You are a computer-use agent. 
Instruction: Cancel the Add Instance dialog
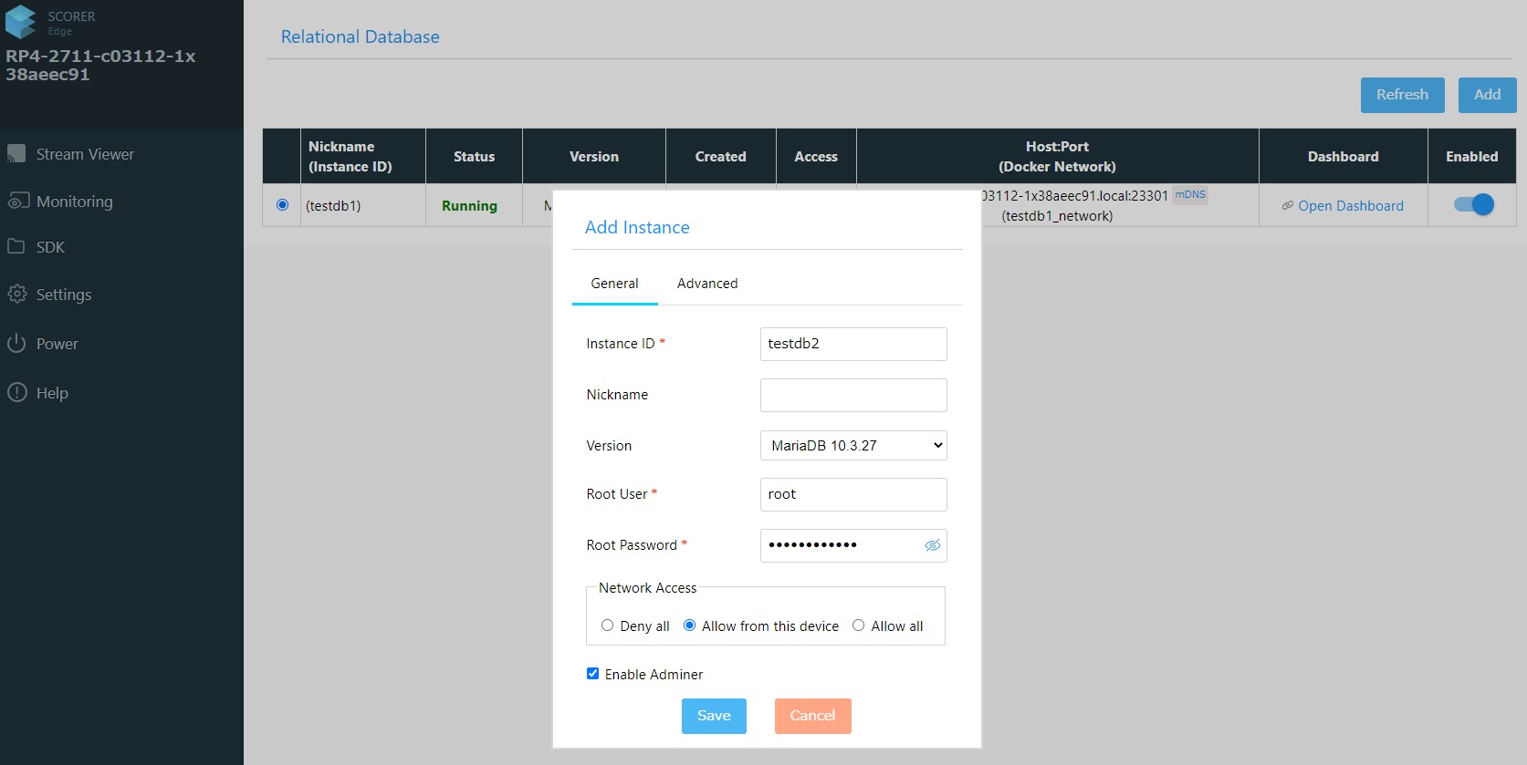coord(812,716)
